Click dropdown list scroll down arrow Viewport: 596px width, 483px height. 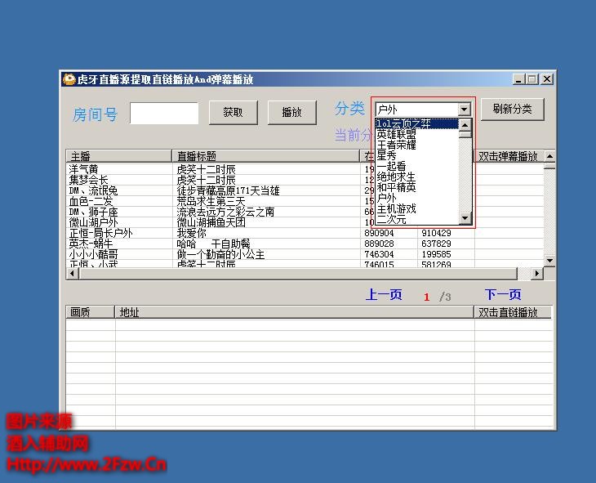tap(465, 218)
